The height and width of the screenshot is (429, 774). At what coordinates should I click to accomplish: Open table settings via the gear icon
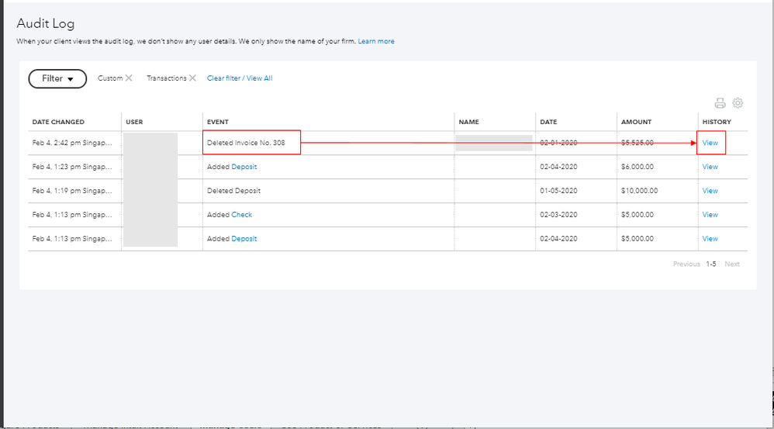click(738, 103)
